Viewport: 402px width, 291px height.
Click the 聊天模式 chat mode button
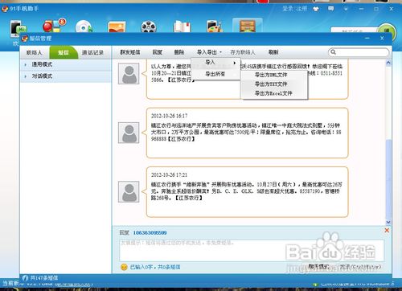pyautogui.click(x=319, y=267)
